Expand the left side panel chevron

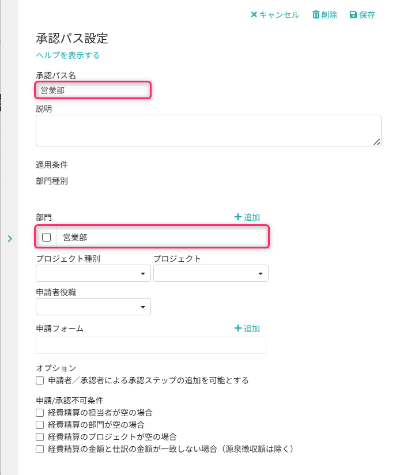coord(10,238)
